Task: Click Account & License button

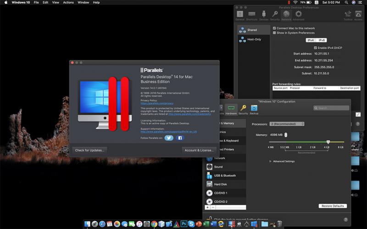Action: pos(199,150)
